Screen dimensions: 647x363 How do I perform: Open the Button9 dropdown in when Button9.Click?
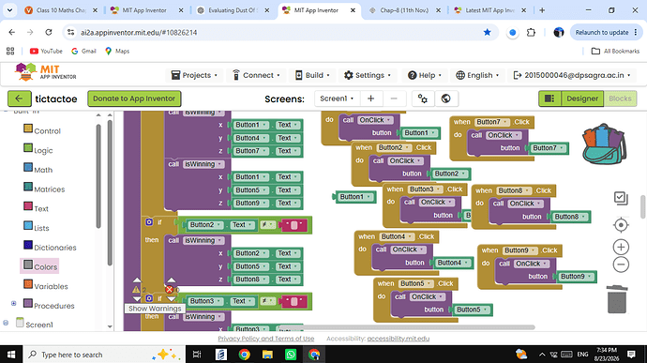pyautogui.click(x=519, y=250)
